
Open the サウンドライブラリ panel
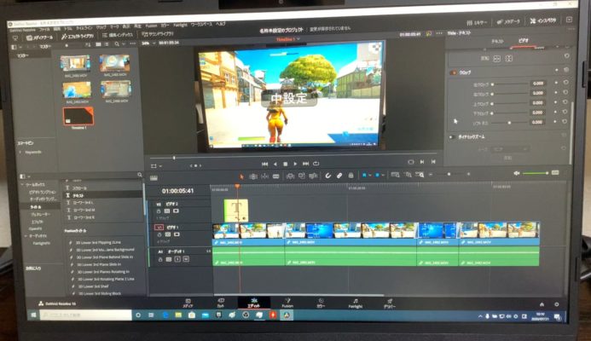(x=158, y=34)
